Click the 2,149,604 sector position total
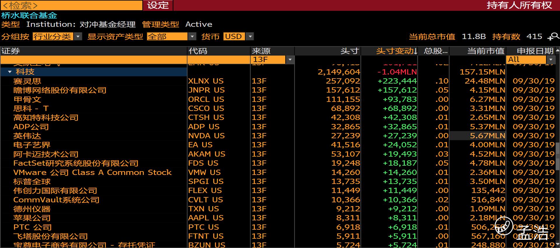This screenshot has height=248, width=560. click(339, 72)
